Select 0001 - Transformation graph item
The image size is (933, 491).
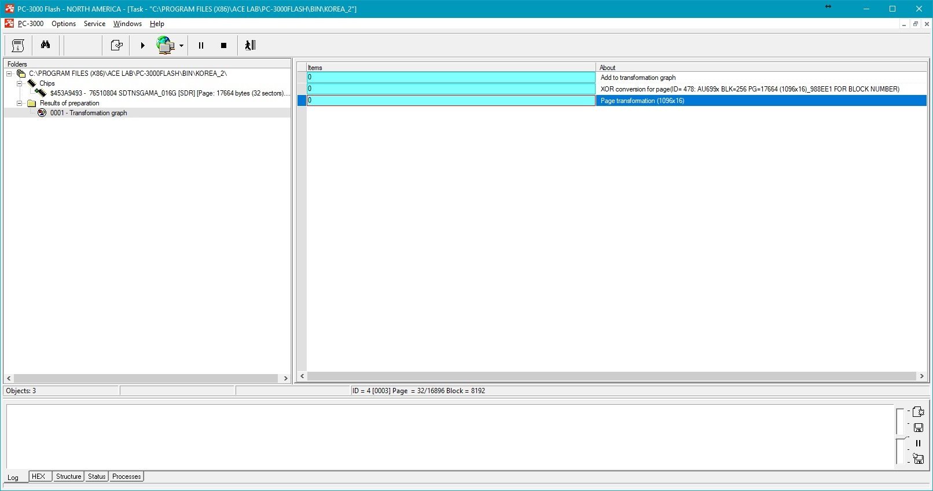click(x=89, y=113)
